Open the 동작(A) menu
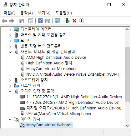131x136 pixels. (x=27, y=13)
